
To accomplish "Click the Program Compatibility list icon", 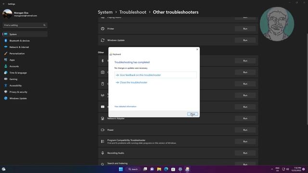I will coord(103,141).
